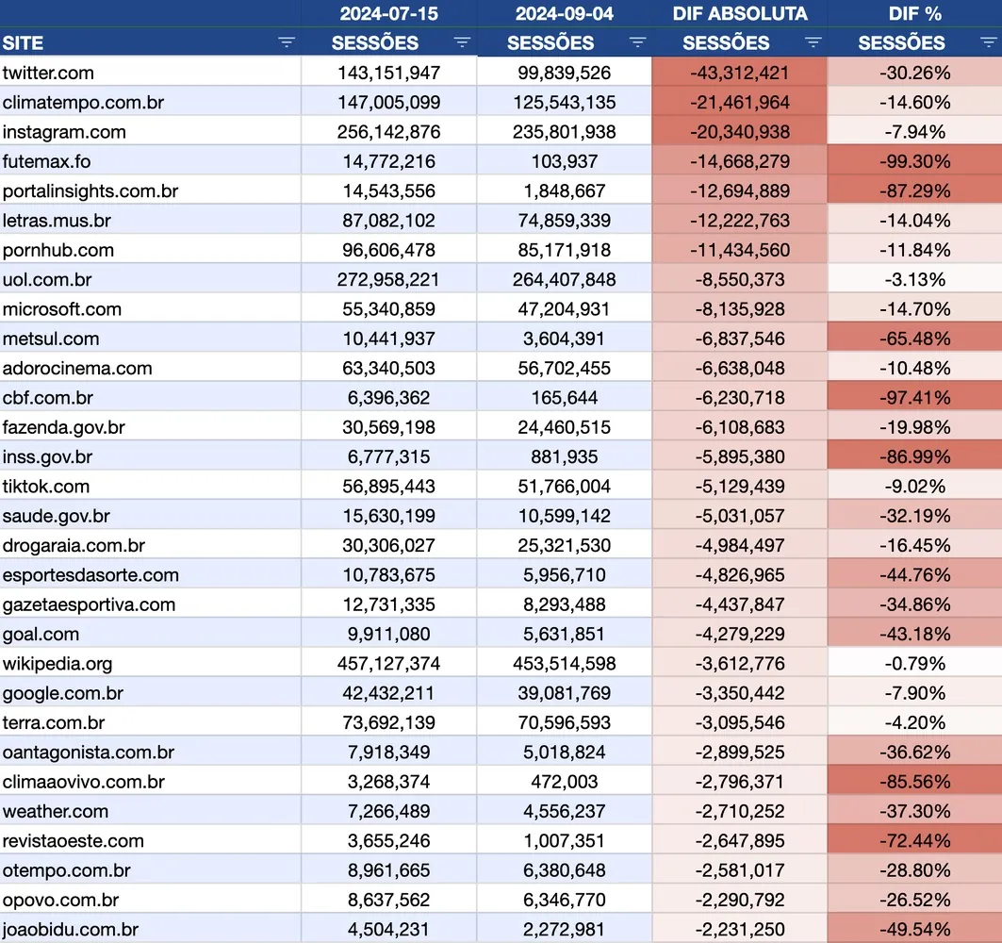This screenshot has width=1002, height=943.
Task: Click the joaobidu.com.br row at the bottom
Action: point(73,928)
